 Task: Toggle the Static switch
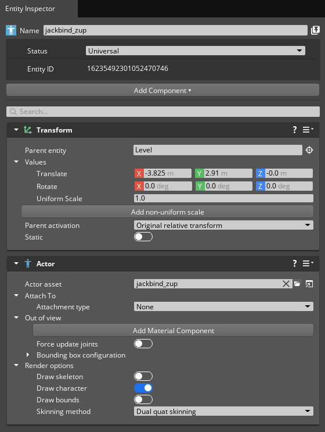[143, 237]
